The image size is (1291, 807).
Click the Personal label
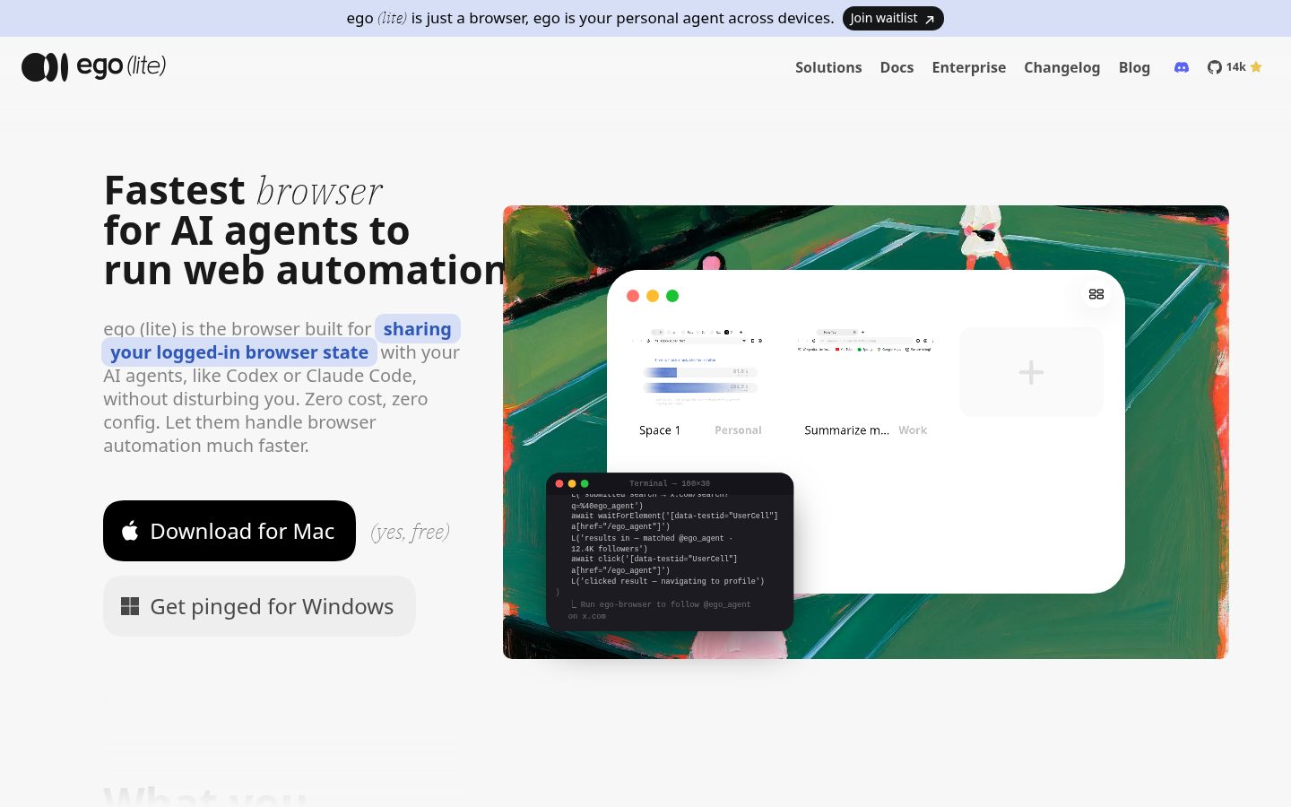click(738, 430)
